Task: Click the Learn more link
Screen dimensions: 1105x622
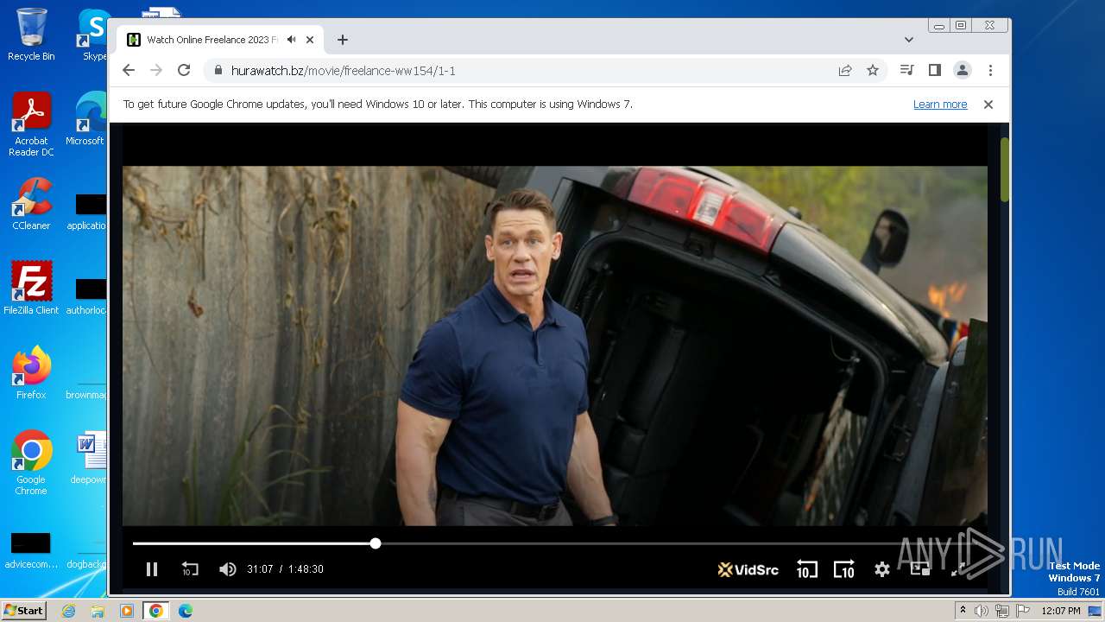Action: click(x=940, y=105)
